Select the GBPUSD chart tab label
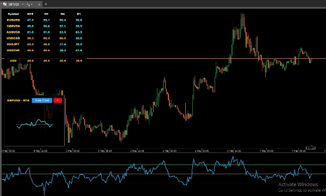 pos(14,4)
